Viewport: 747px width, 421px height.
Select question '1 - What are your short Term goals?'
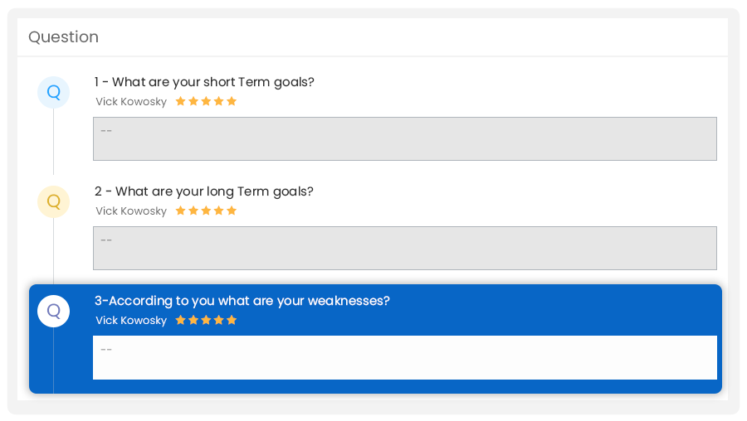pyautogui.click(x=204, y=82)
